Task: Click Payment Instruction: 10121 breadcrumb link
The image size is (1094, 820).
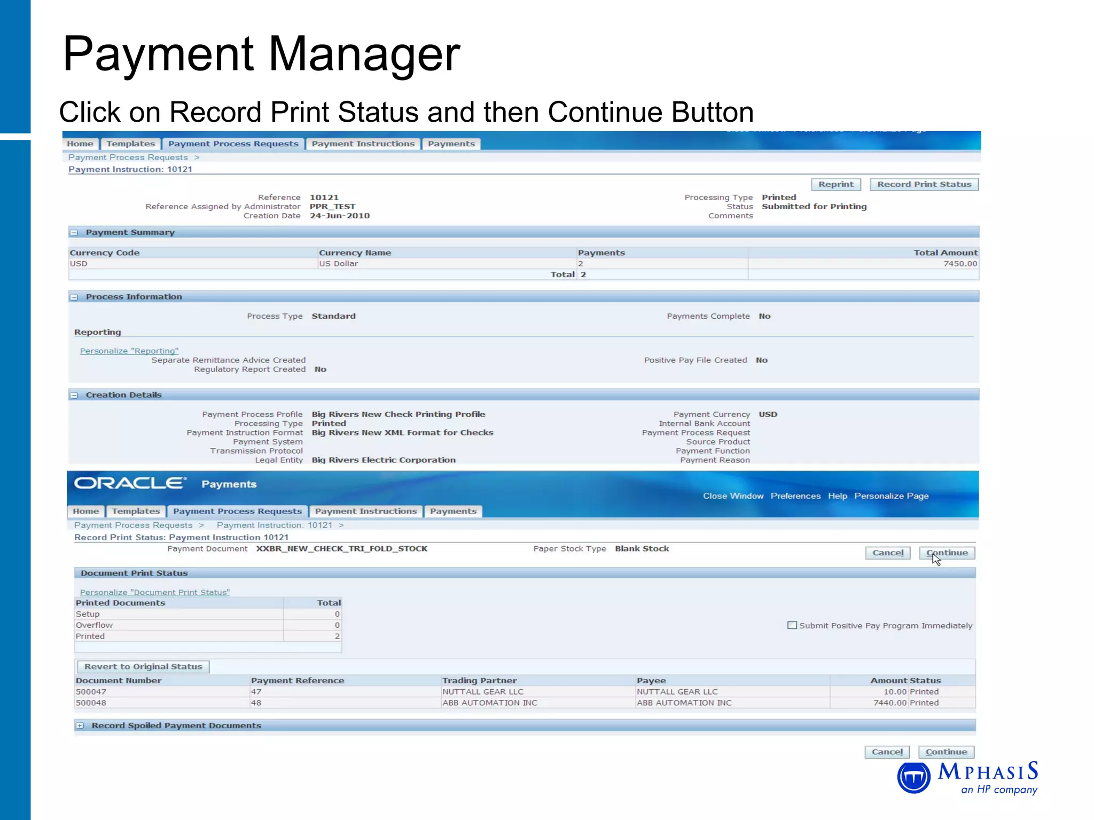Action: pos(275,525)
